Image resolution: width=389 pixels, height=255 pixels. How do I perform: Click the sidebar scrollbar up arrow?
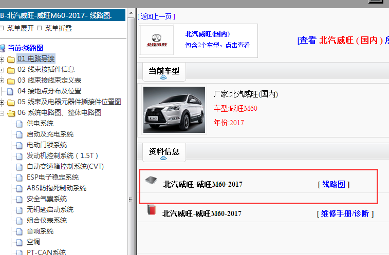click(131, 13)
